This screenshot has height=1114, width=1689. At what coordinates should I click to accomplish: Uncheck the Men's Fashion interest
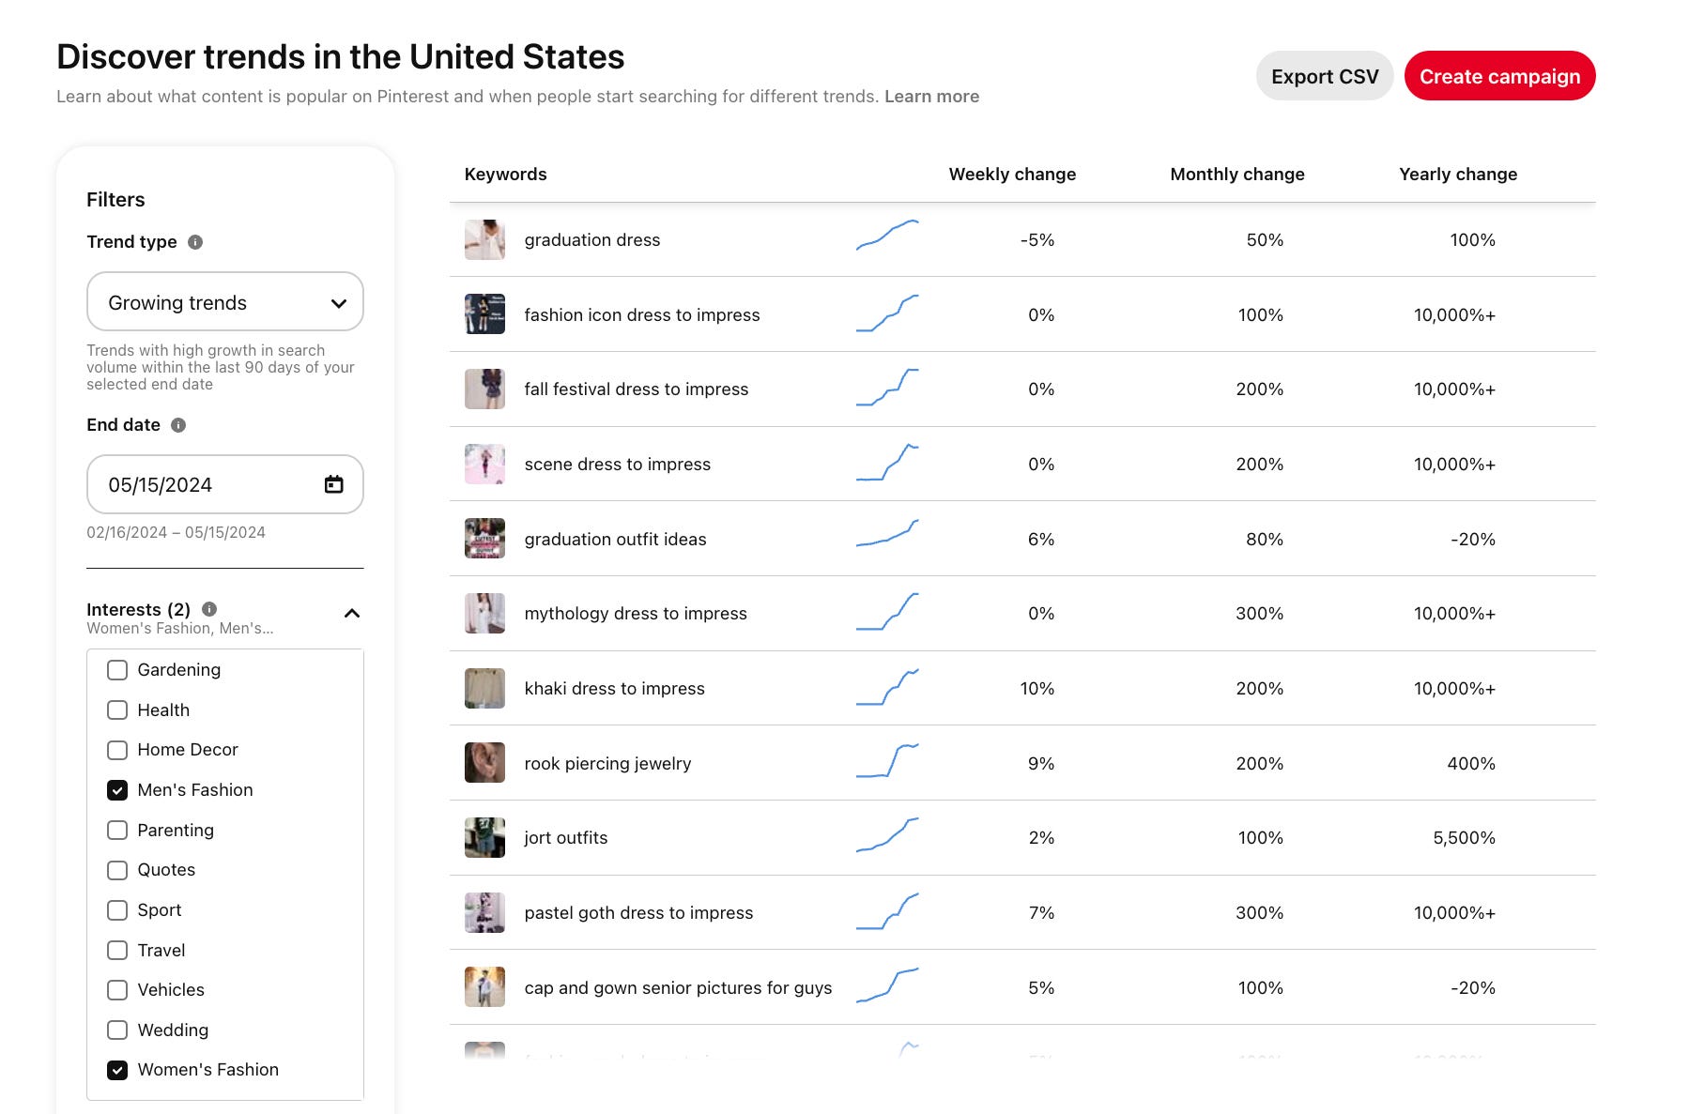click(x=117, y=790)
